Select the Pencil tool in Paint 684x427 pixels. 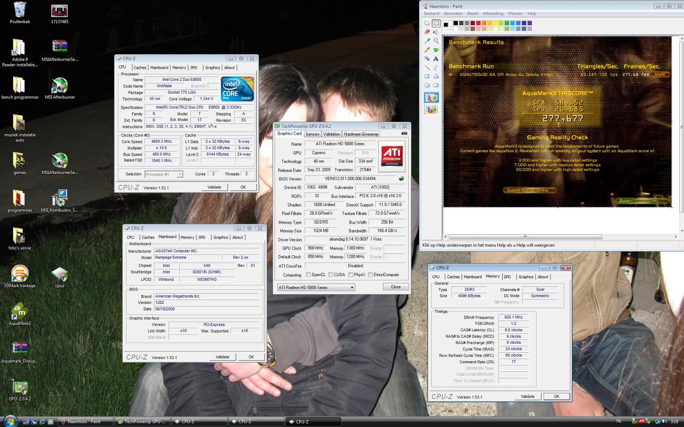[x=427, y=50]
